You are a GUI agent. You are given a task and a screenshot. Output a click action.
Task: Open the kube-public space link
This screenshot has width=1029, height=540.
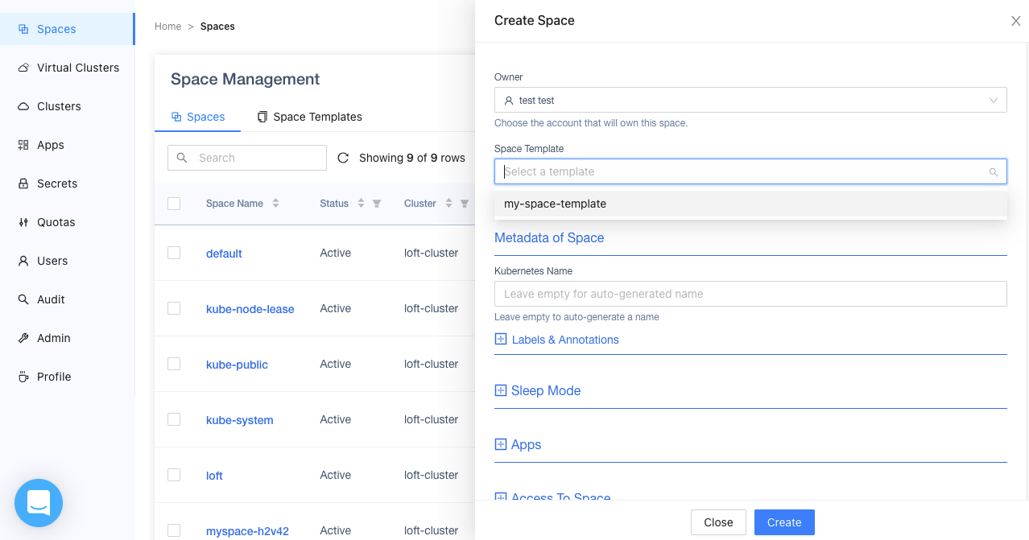coord(237,365)
